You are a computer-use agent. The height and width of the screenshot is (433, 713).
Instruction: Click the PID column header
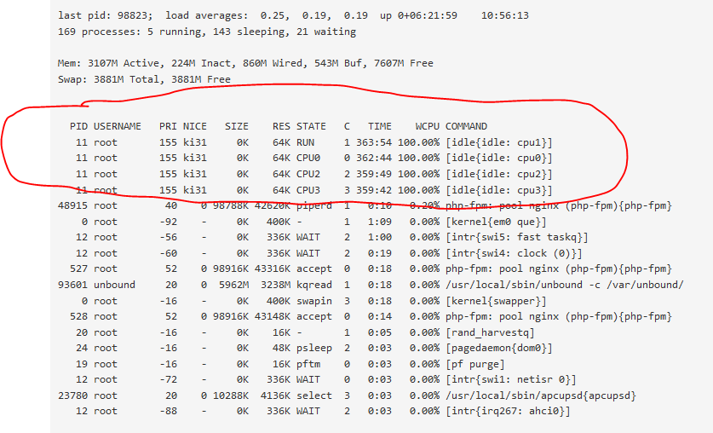78,126
